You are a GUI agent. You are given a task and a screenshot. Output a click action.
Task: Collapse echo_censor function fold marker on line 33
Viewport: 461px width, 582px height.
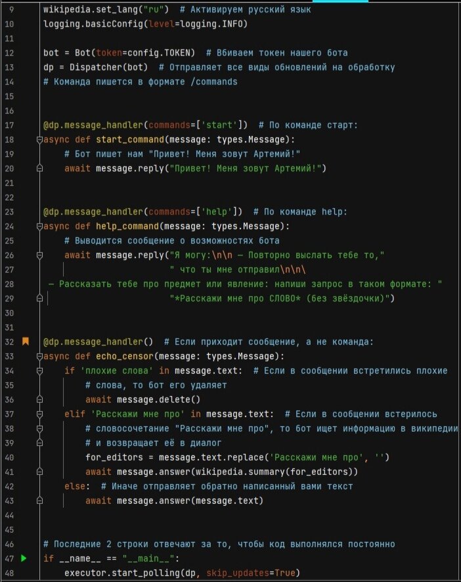pos(39,356)
